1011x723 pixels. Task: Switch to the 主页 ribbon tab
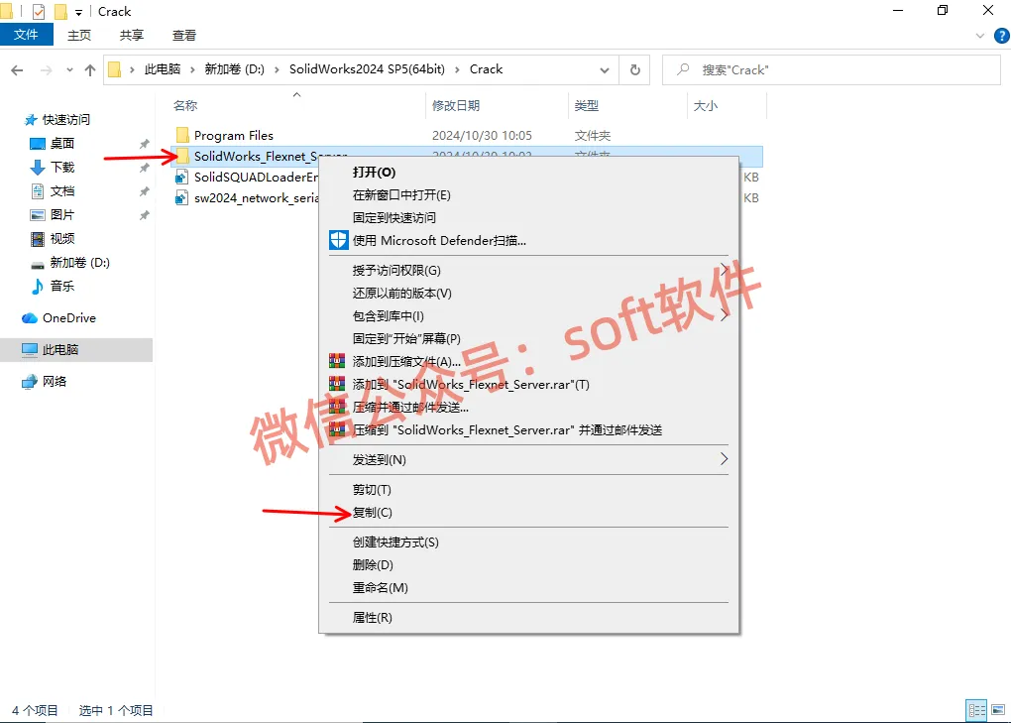point(79,36)
